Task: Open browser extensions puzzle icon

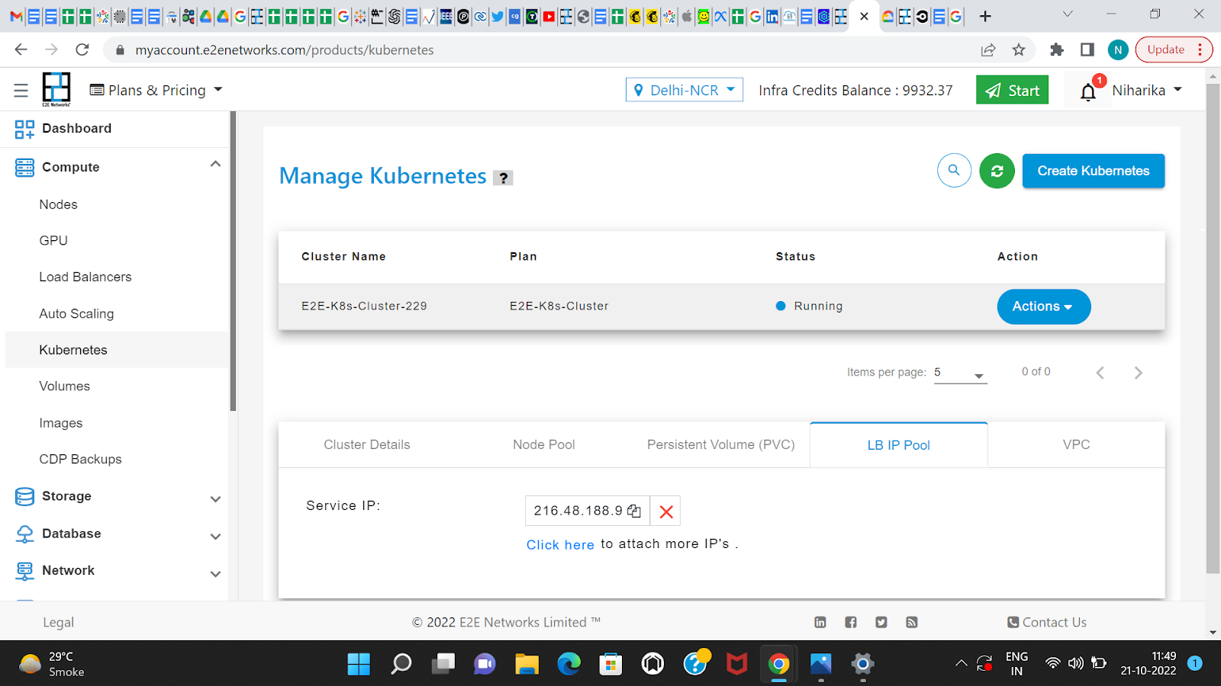Action: pos(1057,50)
